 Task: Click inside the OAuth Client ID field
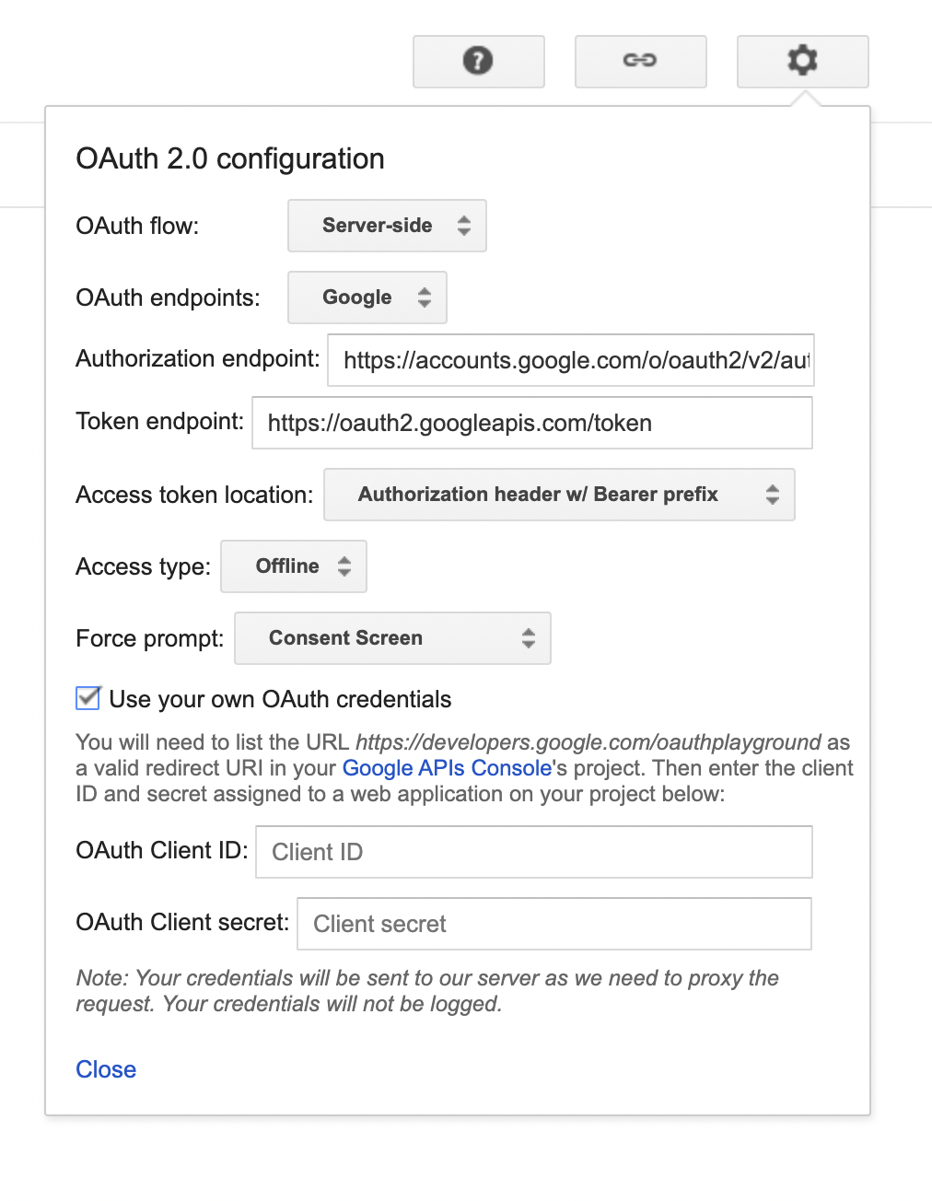pyautogui.click(x=533, y=852)
